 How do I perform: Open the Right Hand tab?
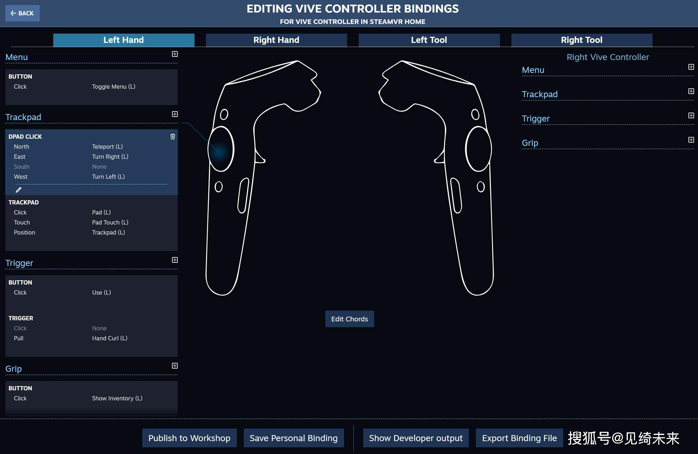point(276,40)
